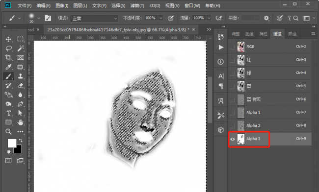The image size is (319, 192).
Task: Select the History Brush tool
Action: (8, 85)
